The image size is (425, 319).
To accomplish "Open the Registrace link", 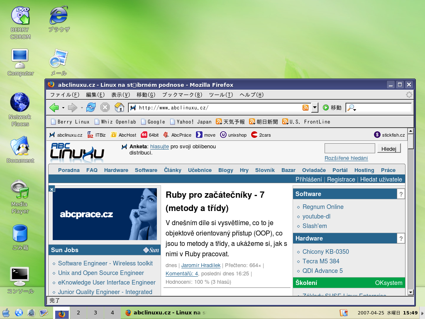I will [341, 179].
